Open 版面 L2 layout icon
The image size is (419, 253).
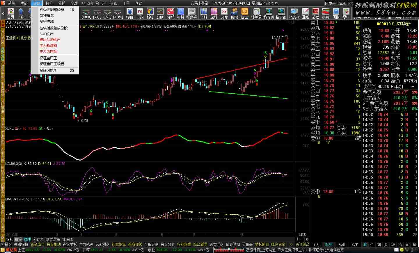[x=245, y=13]
